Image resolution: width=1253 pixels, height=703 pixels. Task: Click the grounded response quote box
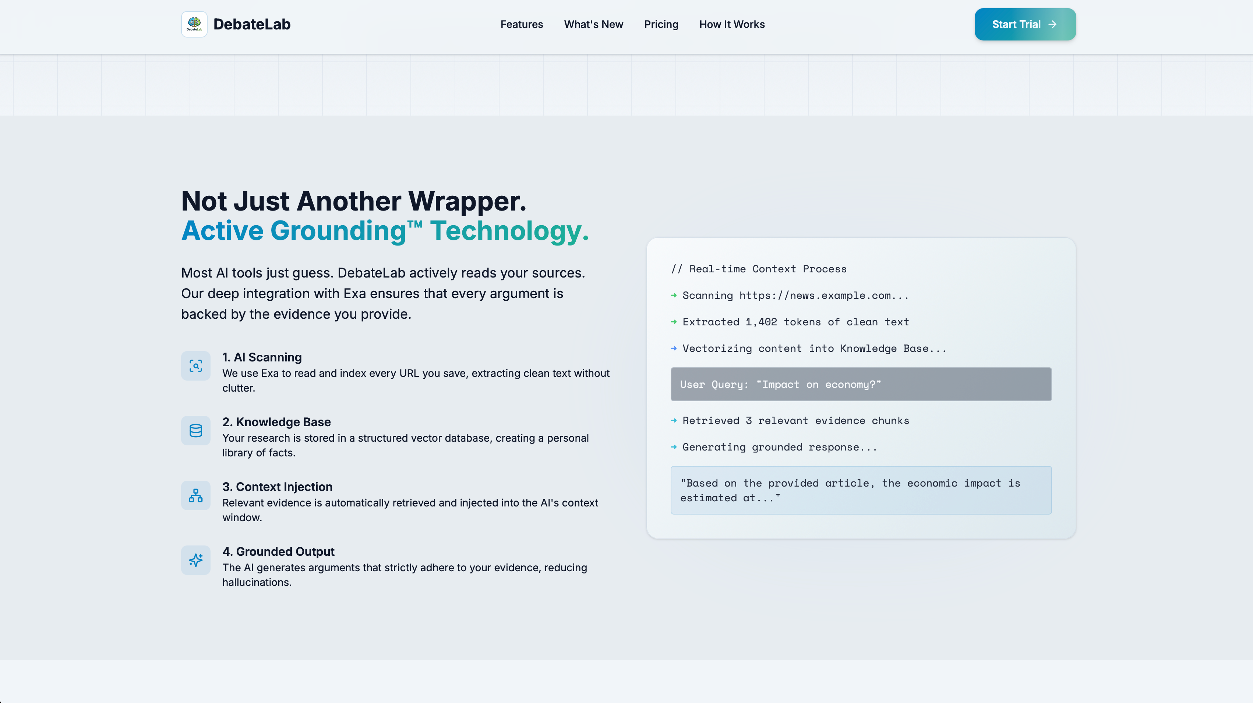pyautogui.click(x=861, y=490)
